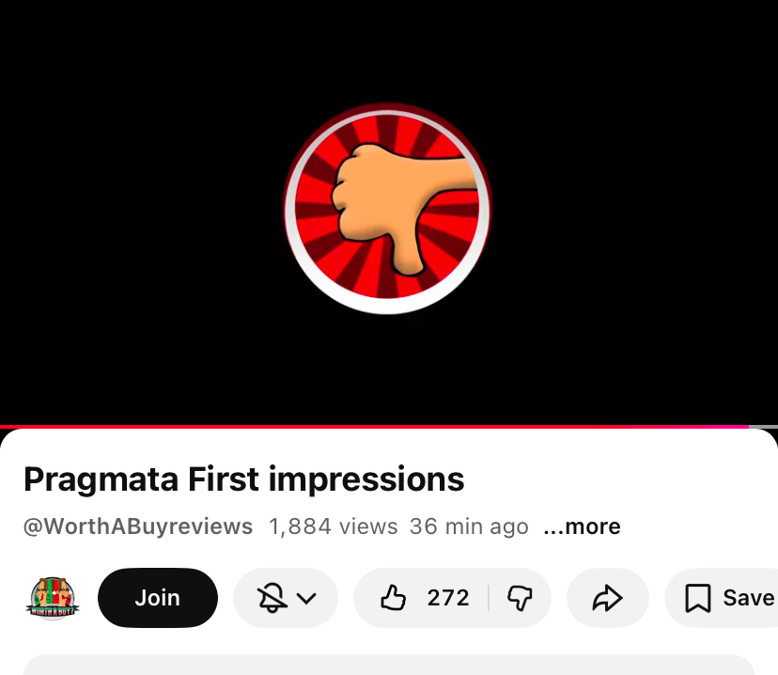Open the WorthABuy channel avatar
The height and width of the screenshot is (675, 778).
point(53,598)
